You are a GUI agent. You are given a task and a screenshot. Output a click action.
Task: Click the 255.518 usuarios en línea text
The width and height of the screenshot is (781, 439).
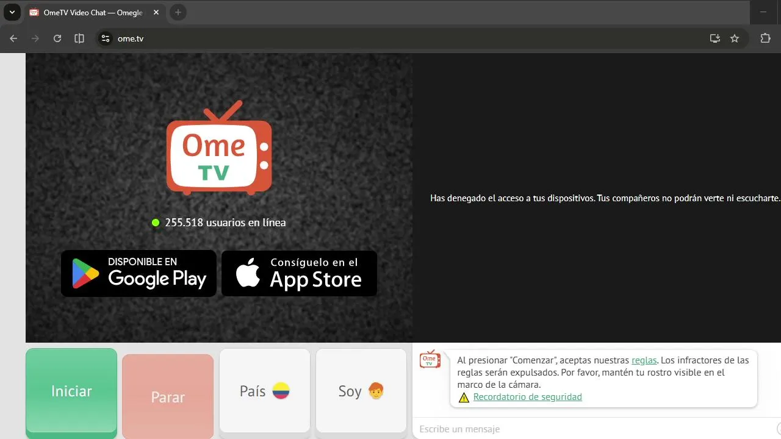[225, 223]
